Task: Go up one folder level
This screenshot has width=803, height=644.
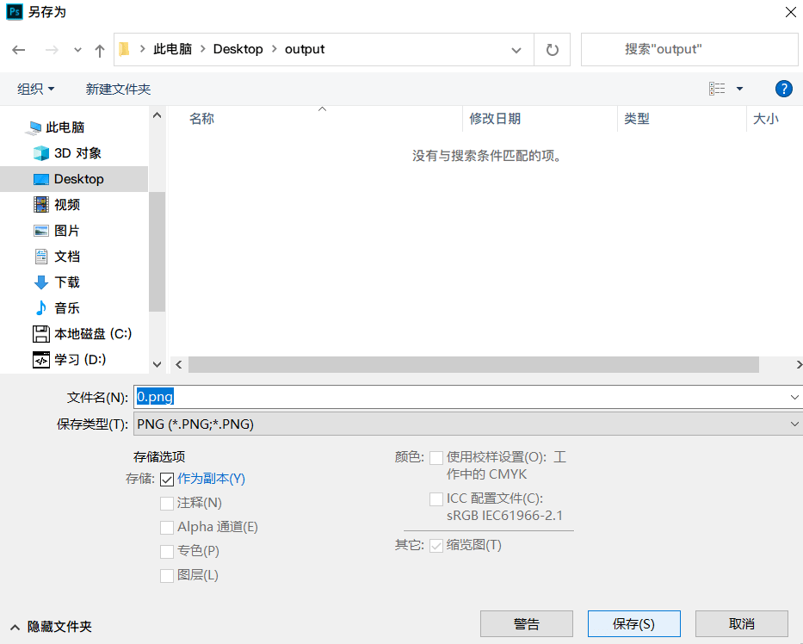Action: click(100, 50)
